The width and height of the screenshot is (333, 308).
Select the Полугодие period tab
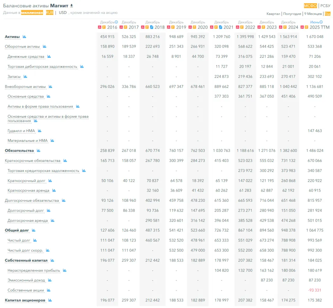(292, 14)
